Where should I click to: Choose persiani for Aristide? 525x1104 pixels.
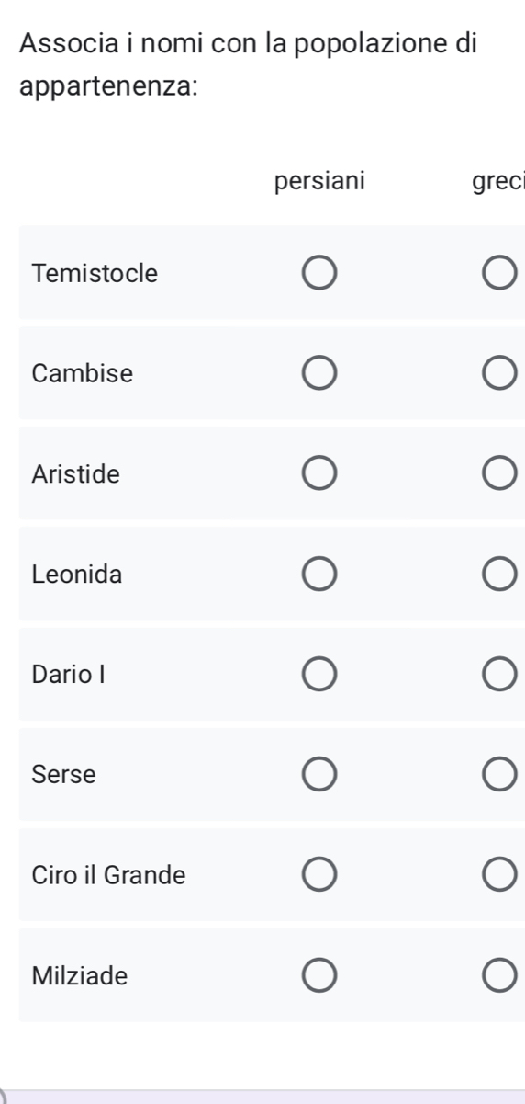pos(319,474)
